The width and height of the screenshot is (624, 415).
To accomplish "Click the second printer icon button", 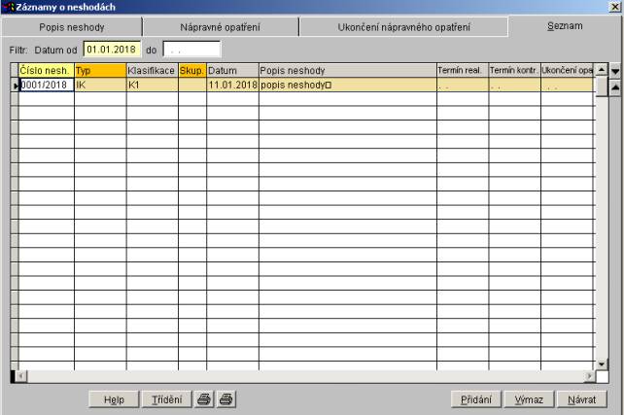I will click(225, 399).
